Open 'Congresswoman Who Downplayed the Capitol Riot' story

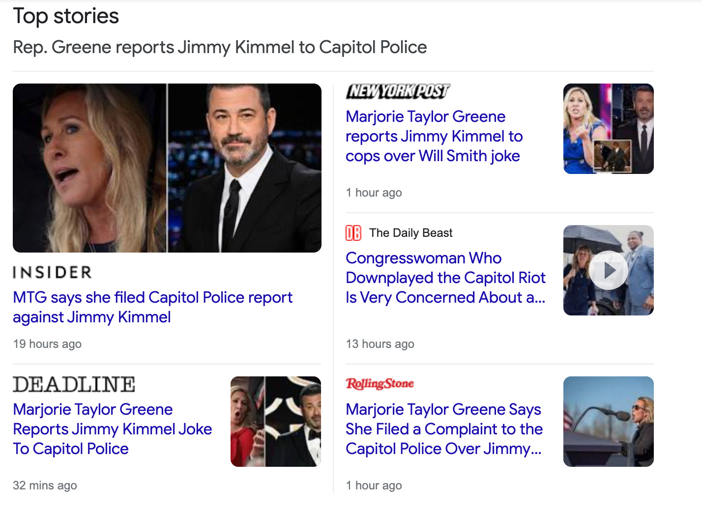point(445,278)
